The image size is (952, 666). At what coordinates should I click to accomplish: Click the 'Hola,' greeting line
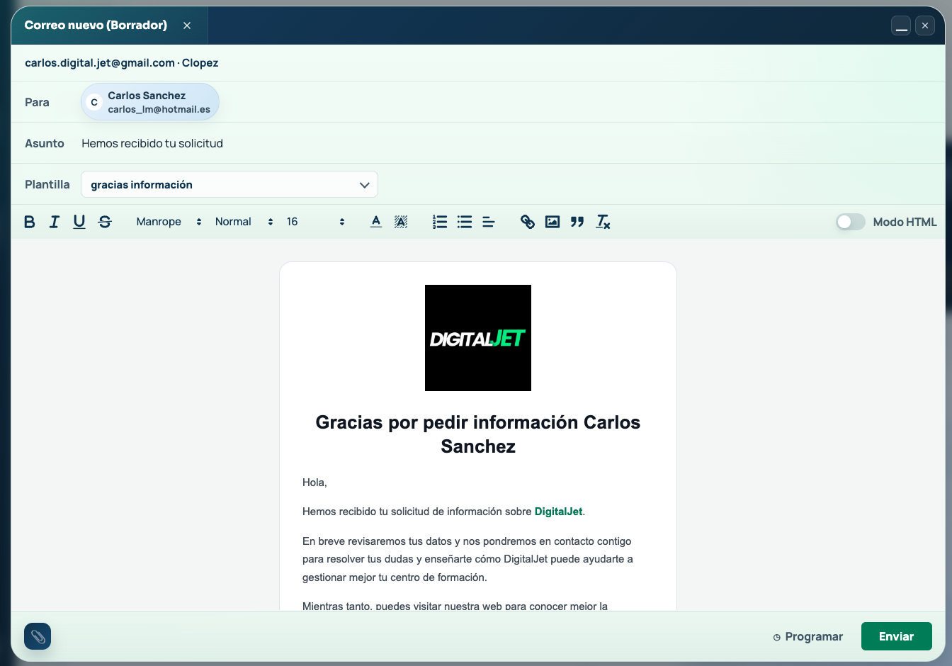click(x=314, y=482)
